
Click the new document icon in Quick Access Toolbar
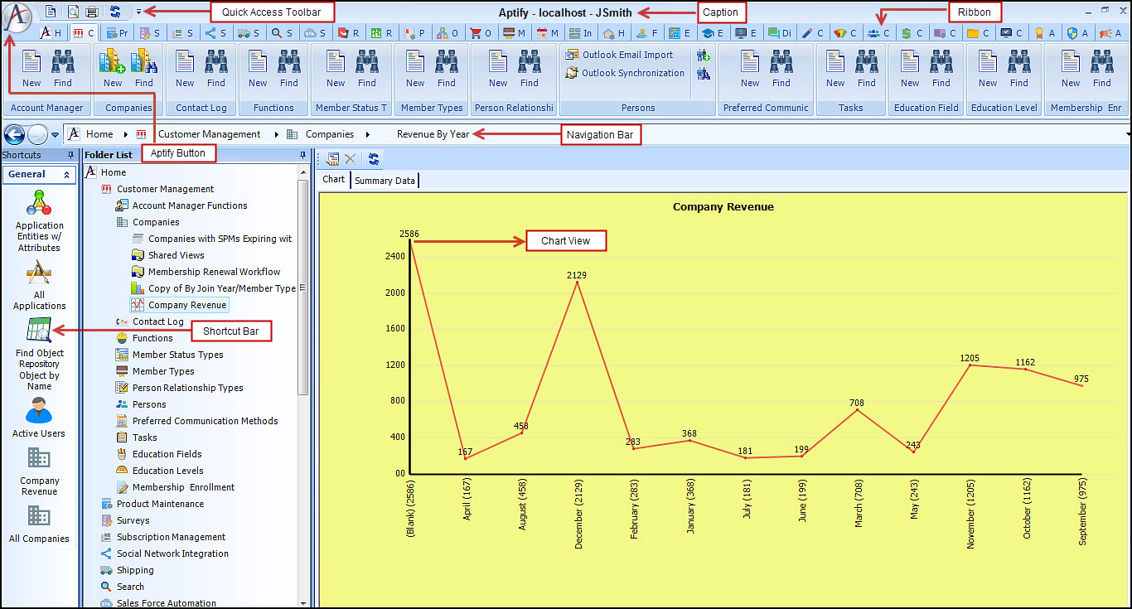(51, 12)
